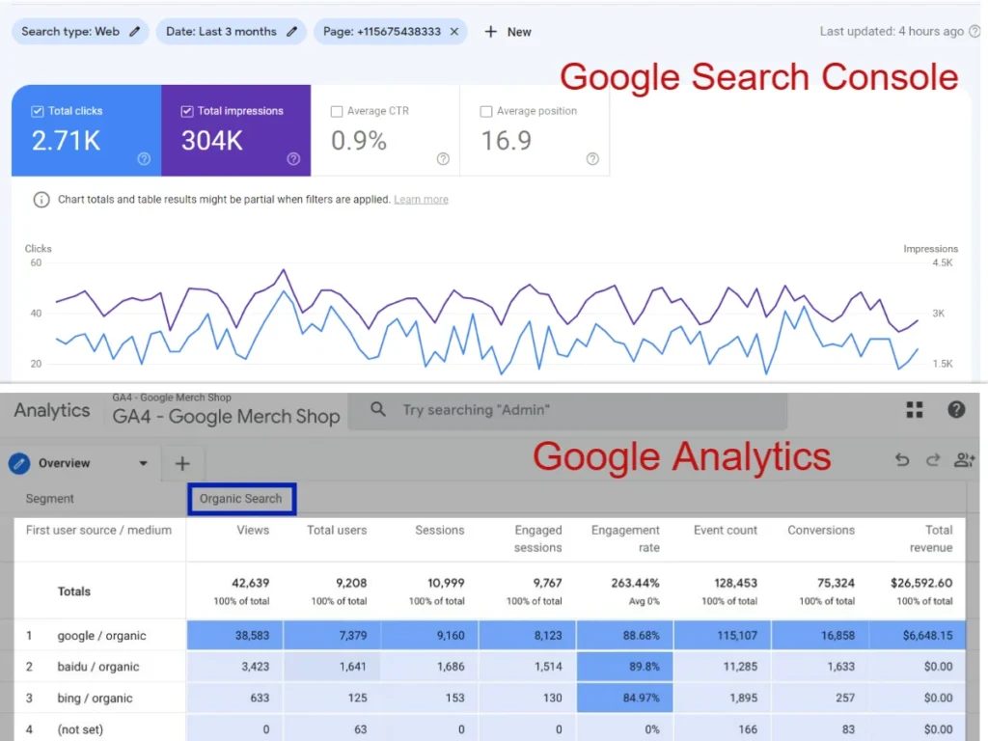Select the google / organic row

click(489, 635)
